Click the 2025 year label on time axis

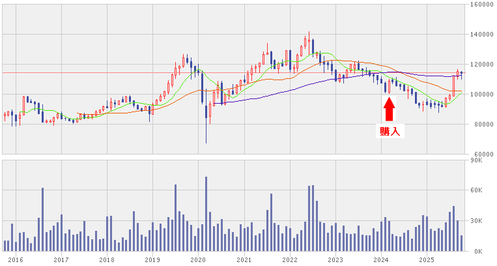pyautogui.click(x=426, y=260)
